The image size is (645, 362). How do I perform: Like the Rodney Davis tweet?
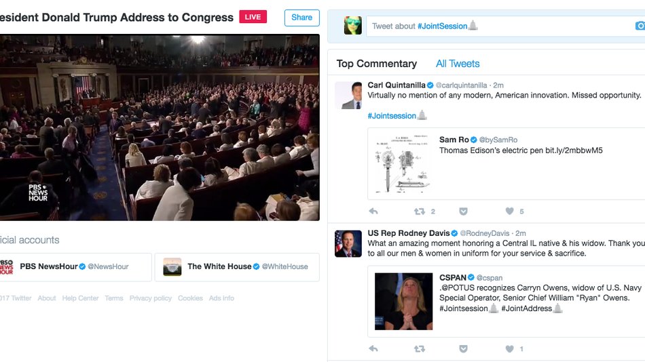[509, 349]
